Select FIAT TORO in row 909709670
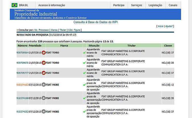The image size is (192, 118). tap(52, 63)
